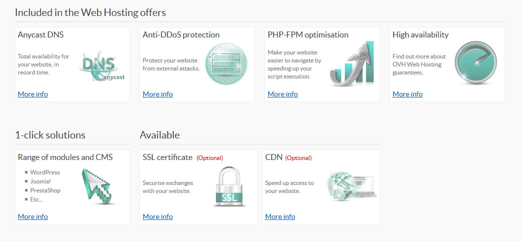Image resolution: width=522 pixels, height=241 pixels.
Task: Click the PHP growth arrow chart icon
Action: pyautogui.click(x=352, y=63)
